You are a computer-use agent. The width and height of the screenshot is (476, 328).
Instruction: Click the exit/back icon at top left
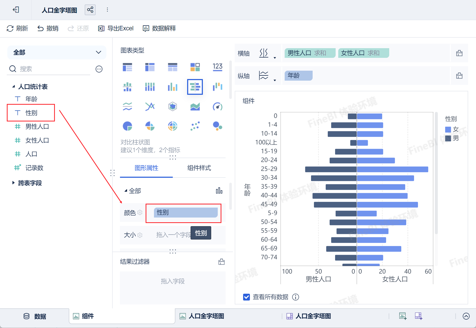click(x=16, y=10)
